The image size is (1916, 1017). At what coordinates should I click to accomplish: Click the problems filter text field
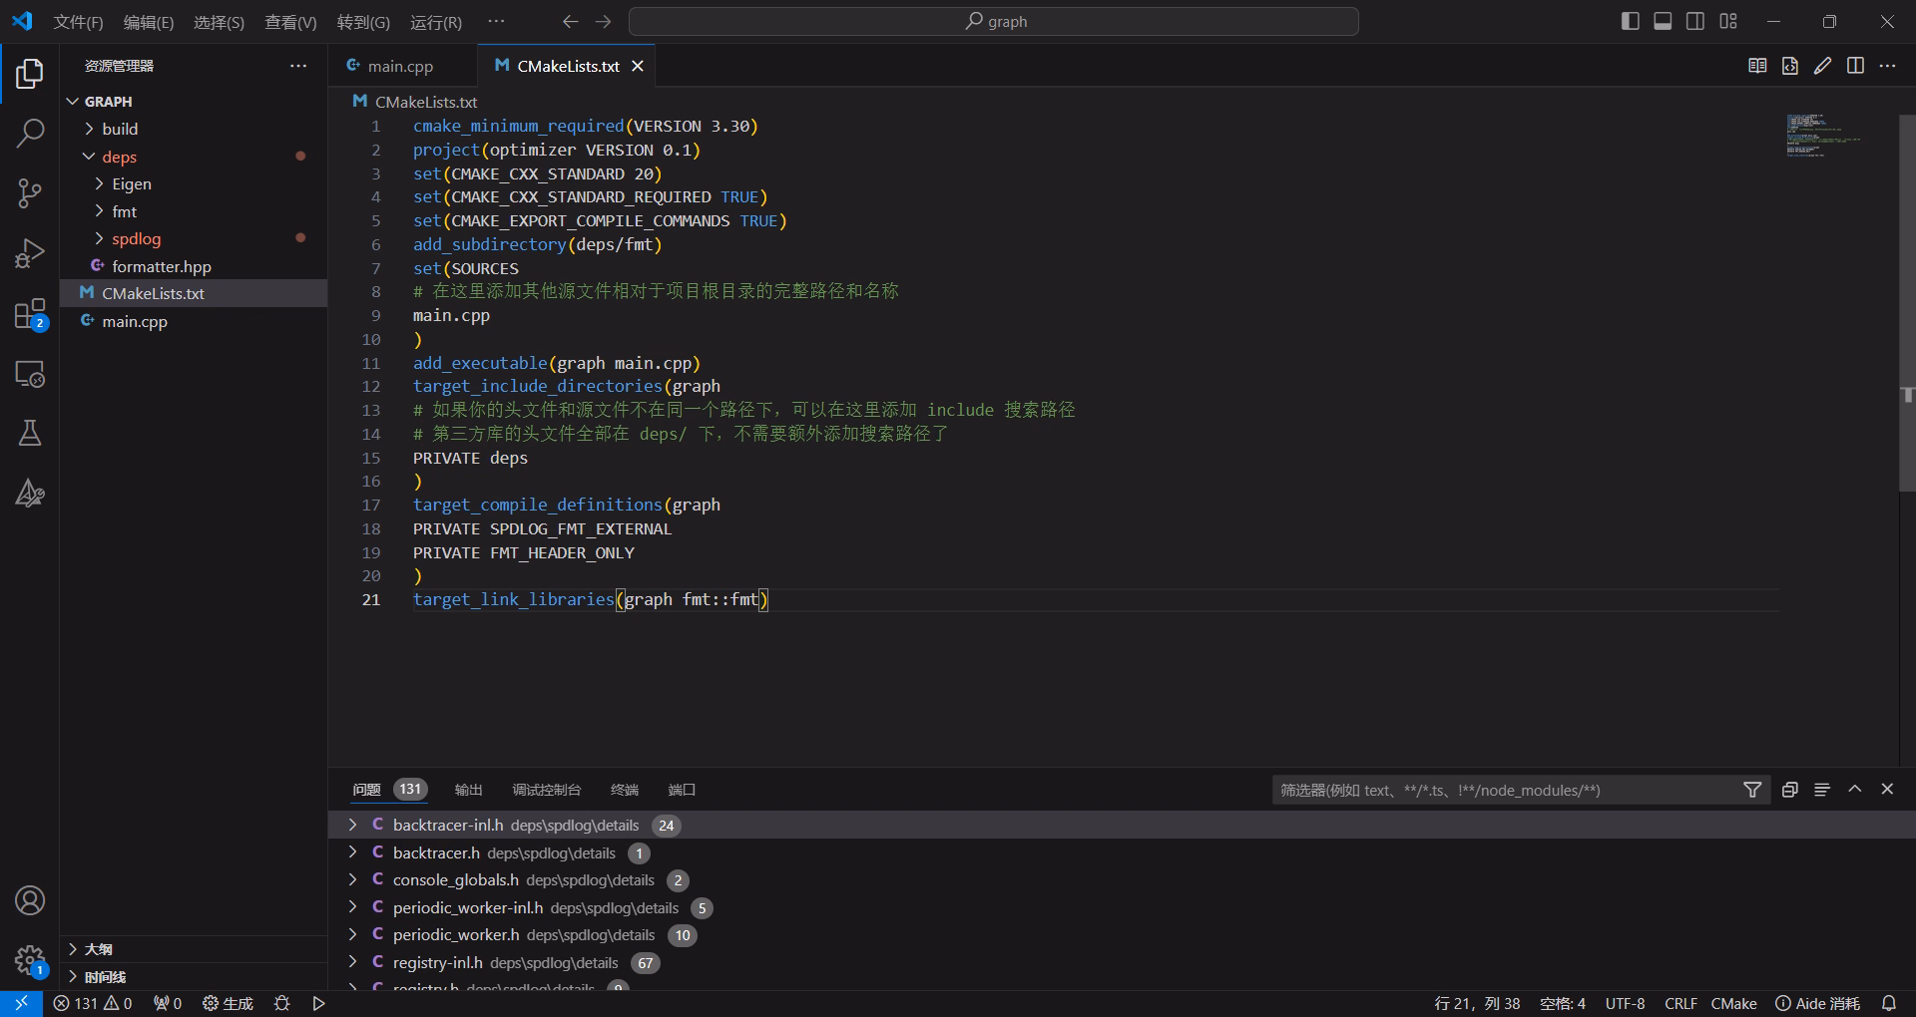[x=1505, y=790]
